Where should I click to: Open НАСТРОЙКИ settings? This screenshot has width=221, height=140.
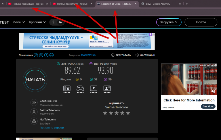point(145,55)
